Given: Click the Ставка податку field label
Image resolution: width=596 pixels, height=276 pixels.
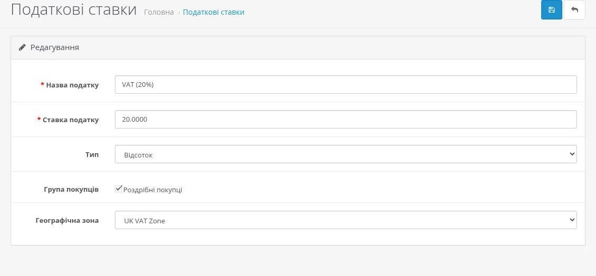Looking at the screenshot, I should coord(71,120).
